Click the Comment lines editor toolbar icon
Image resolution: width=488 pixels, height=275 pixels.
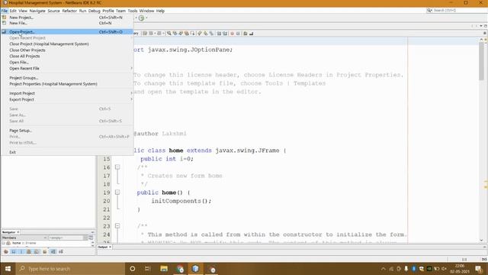coord(245,34)
